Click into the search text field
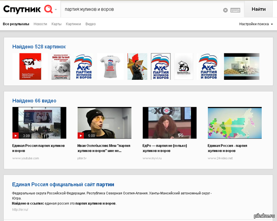 pyautogui.click(x=138, y=9)
